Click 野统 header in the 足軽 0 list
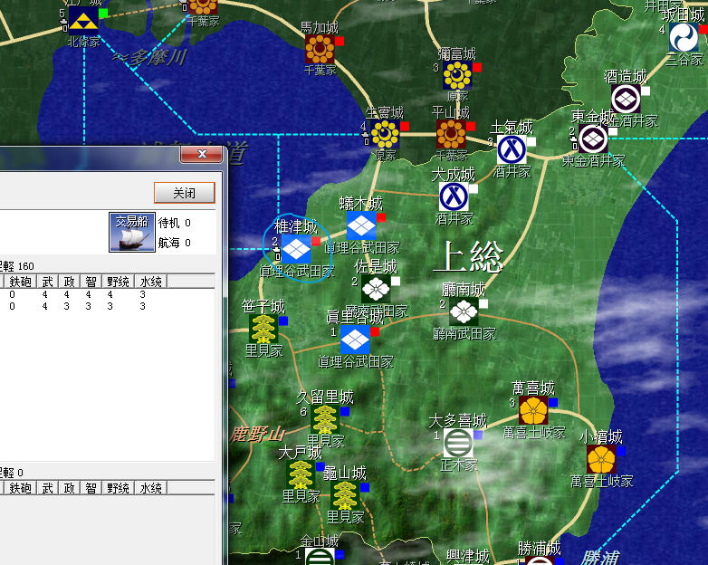The image size is (708, 565). (119, 488)
